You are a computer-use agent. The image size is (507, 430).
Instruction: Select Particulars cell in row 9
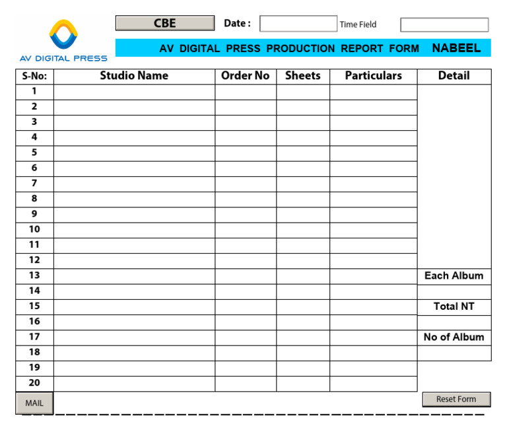374,215
